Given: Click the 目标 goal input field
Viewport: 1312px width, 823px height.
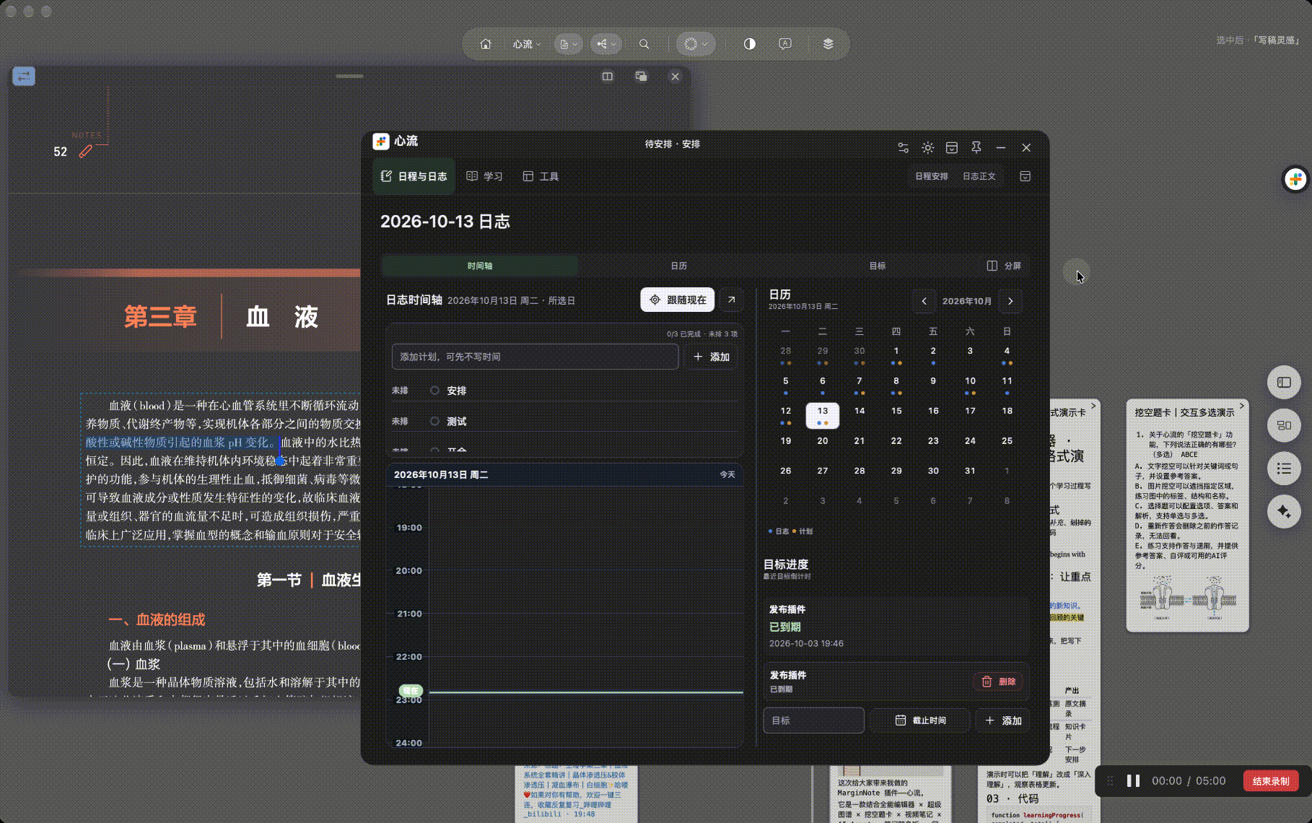Looking at the screenshot, I should coord(813,720).
